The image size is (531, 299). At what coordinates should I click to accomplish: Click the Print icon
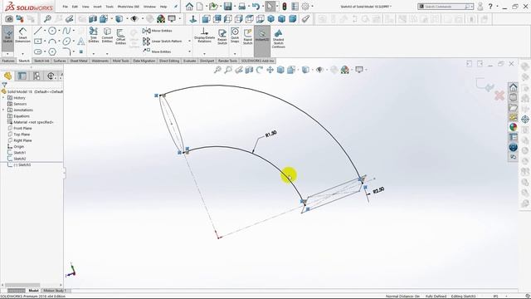tap(241, 7)
